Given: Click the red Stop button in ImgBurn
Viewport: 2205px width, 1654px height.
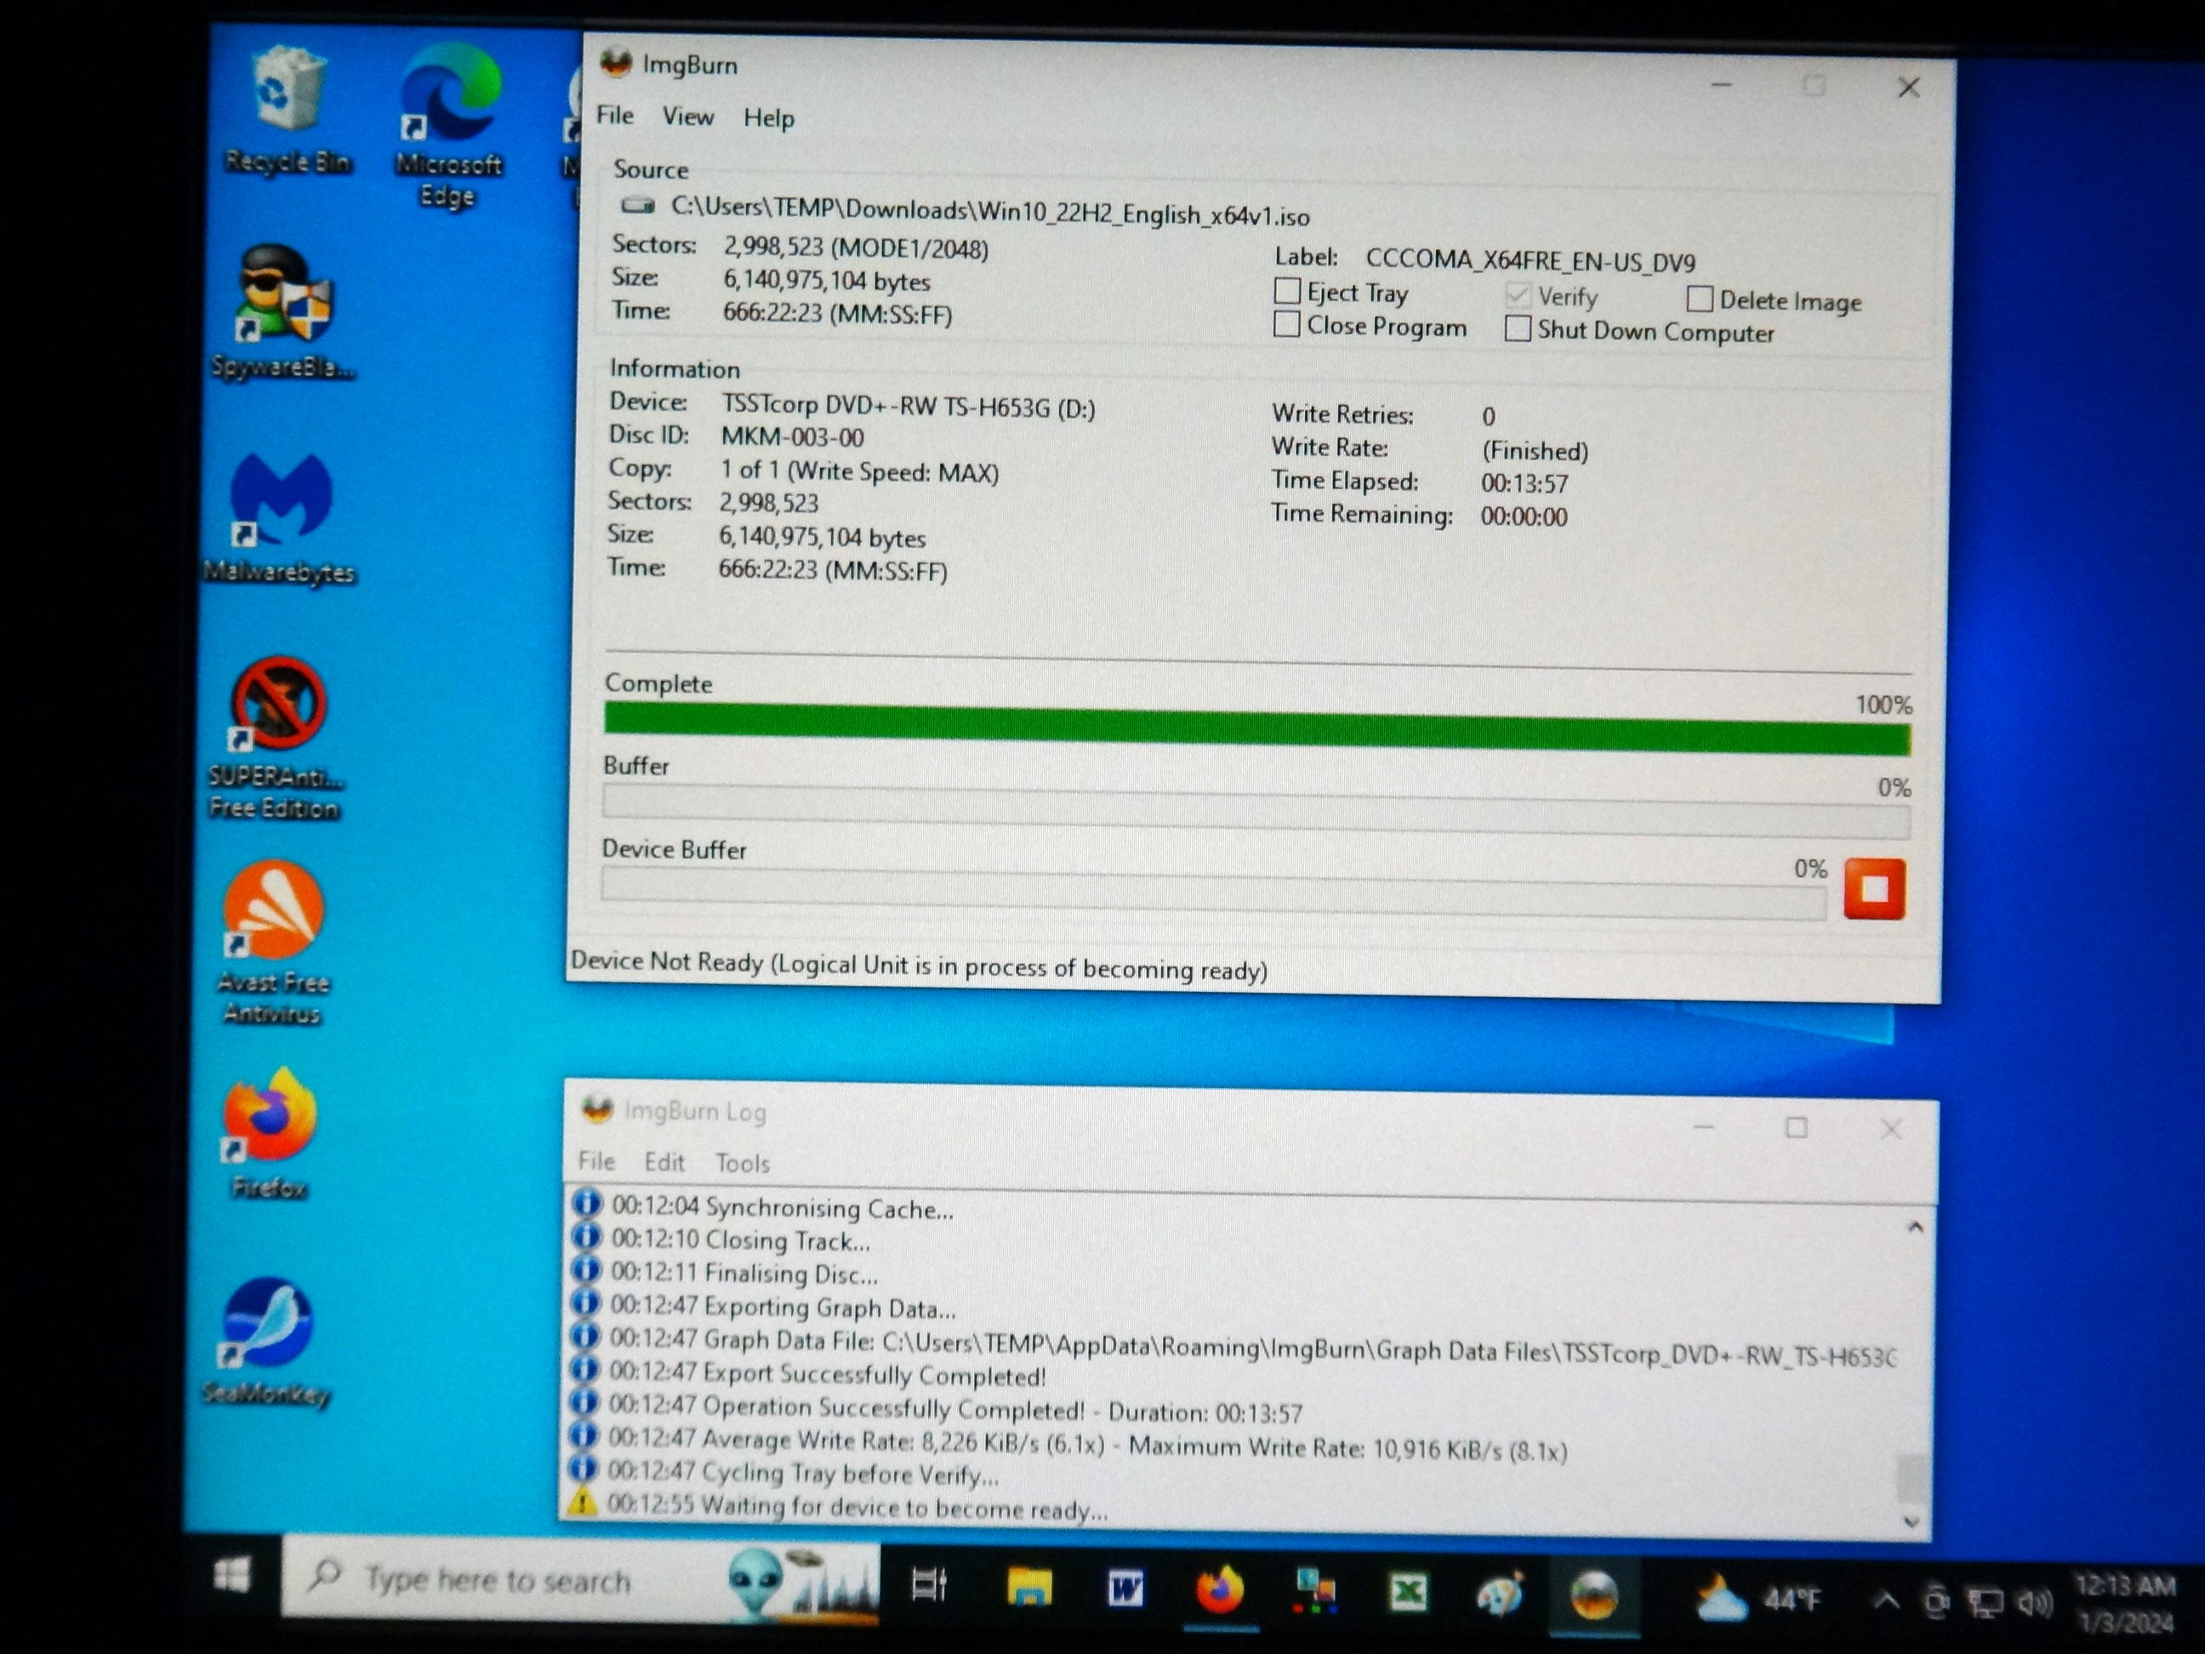Looking at the screenshot, I should [x=1874, y=887].
